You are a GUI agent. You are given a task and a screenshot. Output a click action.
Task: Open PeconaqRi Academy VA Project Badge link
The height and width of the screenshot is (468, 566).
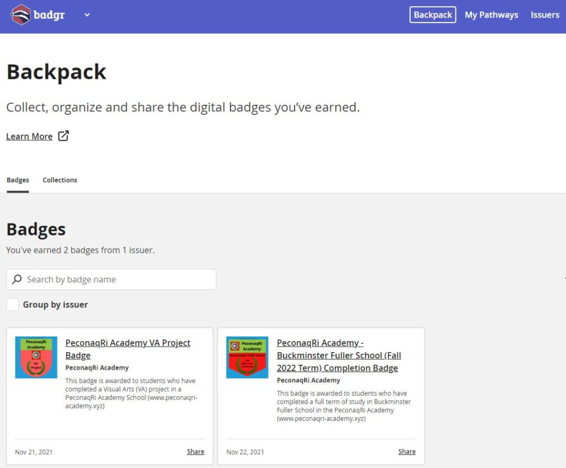point(128,349)
